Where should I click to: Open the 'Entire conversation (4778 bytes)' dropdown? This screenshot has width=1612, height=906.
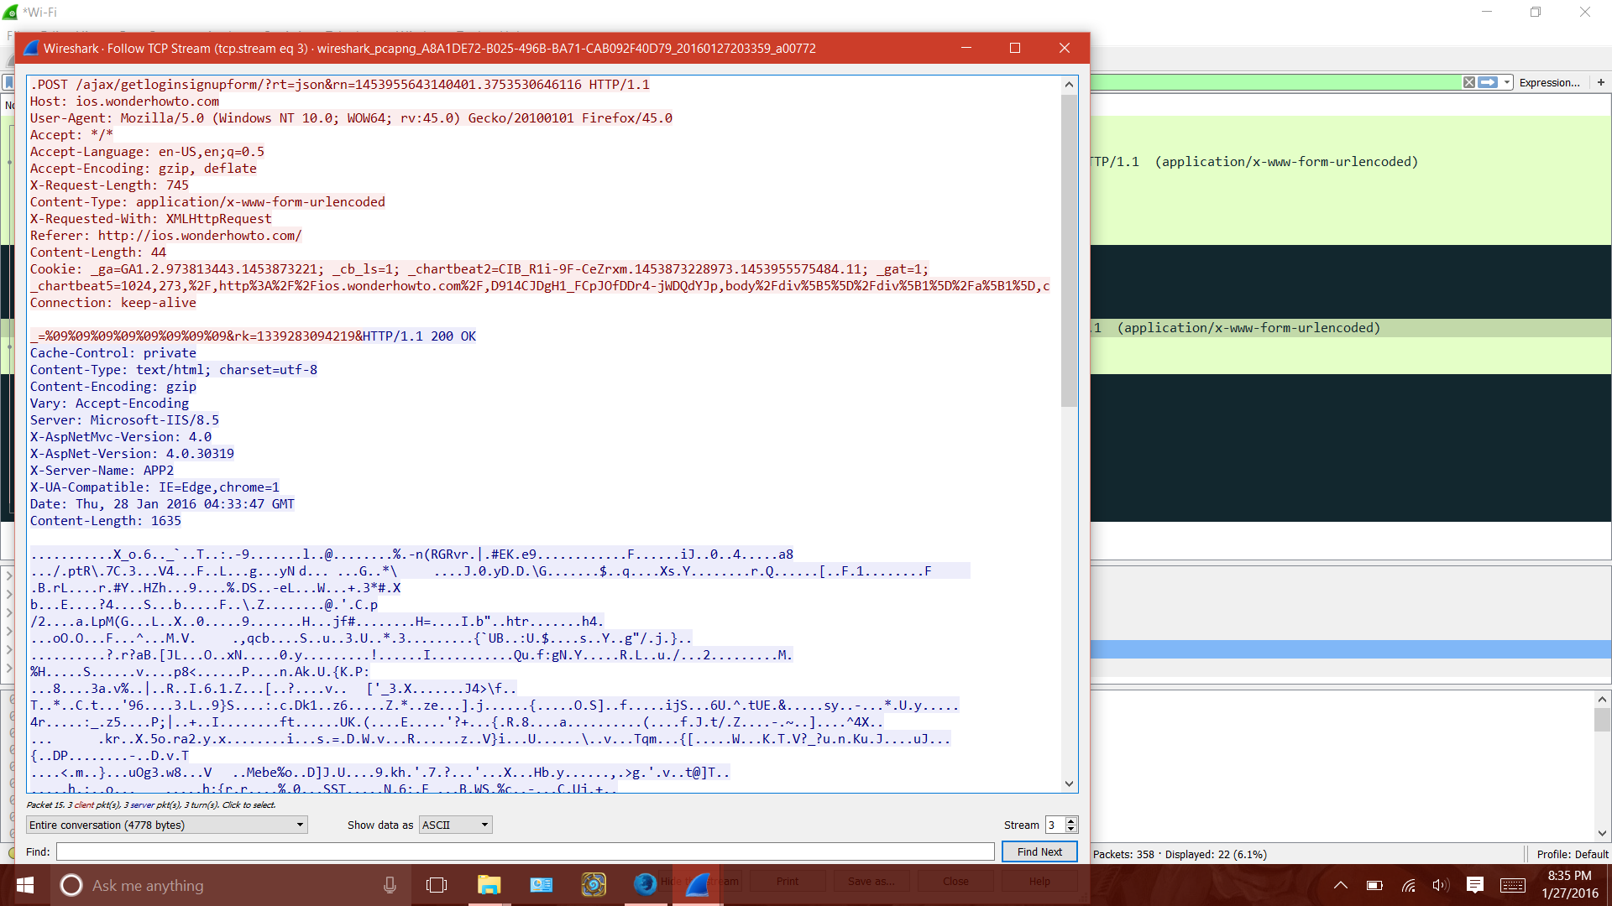coord(166,825)
